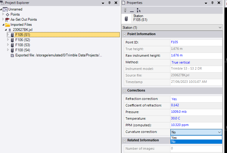Click the Exported file document icon
Screen dimensions: 227x153
click(x=12, y=55)
